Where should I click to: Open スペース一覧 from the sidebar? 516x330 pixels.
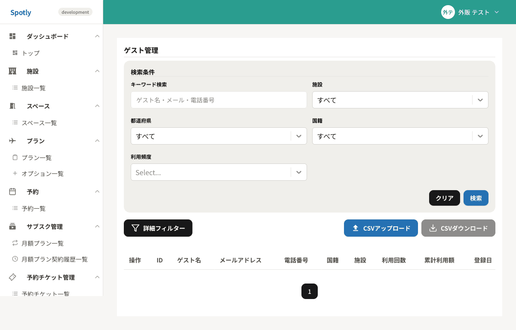(39, 123)
